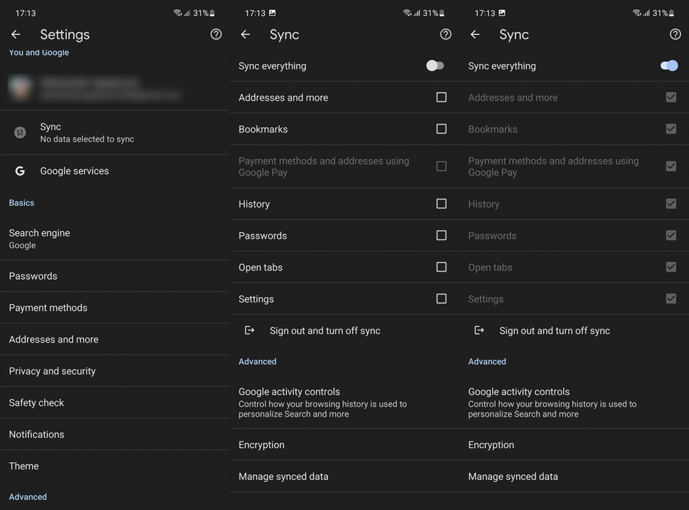Open Theme settings
The height and width of the screenshot is (510, 689).
click(114, 466)
